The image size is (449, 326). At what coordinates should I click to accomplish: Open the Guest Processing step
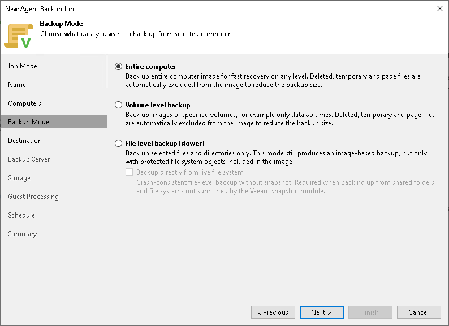coord(33,197)
